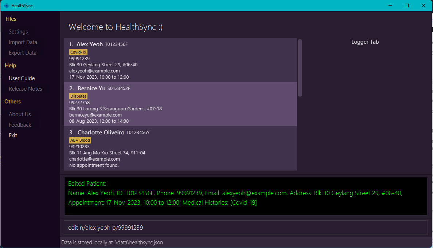The image size is (433, 248).
Task: Click the Covid-19 medical history tag
Action: coord(78,52)
